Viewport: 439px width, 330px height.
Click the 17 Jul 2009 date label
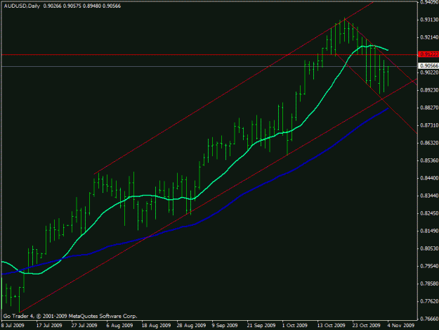(49, 326)
